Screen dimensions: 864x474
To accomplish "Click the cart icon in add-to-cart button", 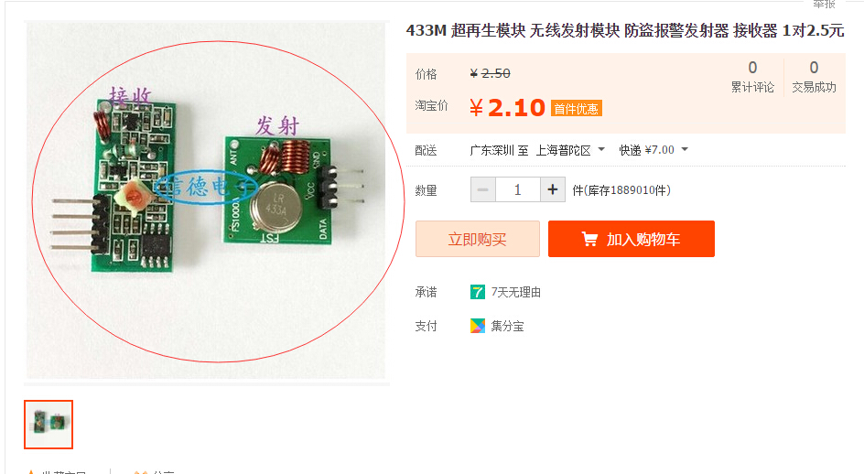I will click(x=589, y=239).
